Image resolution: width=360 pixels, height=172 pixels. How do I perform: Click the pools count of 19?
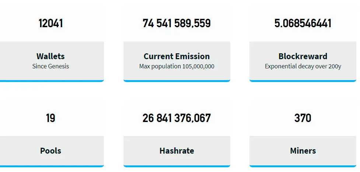tap(50, 118)
